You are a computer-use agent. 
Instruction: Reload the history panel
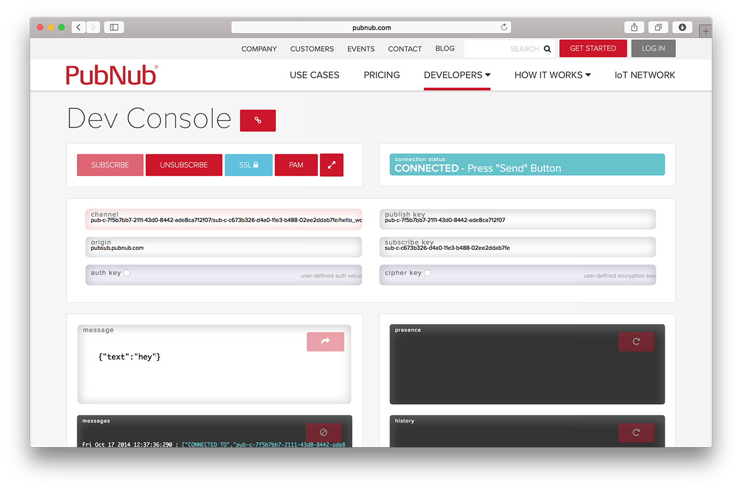(636, 432)
